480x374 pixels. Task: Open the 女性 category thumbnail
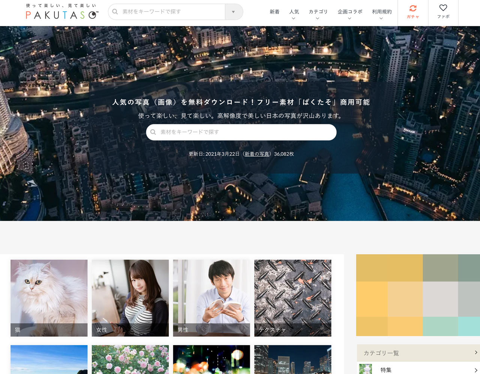point(130,298)
